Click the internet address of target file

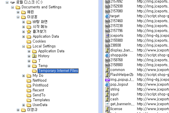153,16
